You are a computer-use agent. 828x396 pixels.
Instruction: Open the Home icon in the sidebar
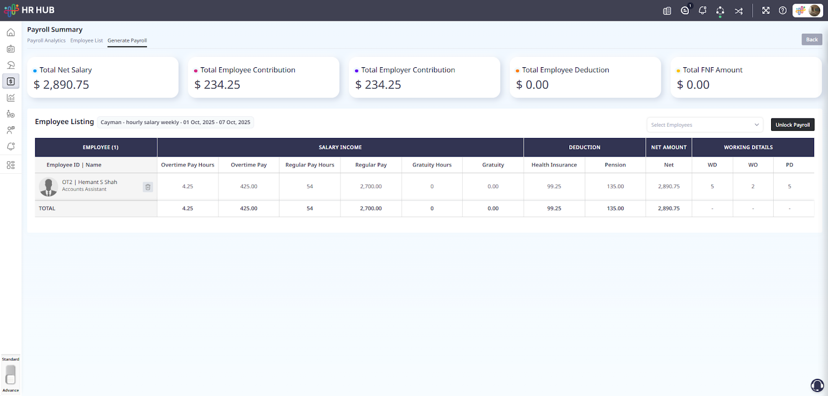[x=11, y=33]
